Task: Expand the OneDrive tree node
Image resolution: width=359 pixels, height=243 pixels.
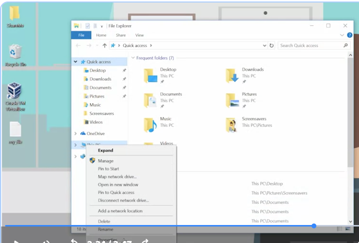Action: (75, 133)
